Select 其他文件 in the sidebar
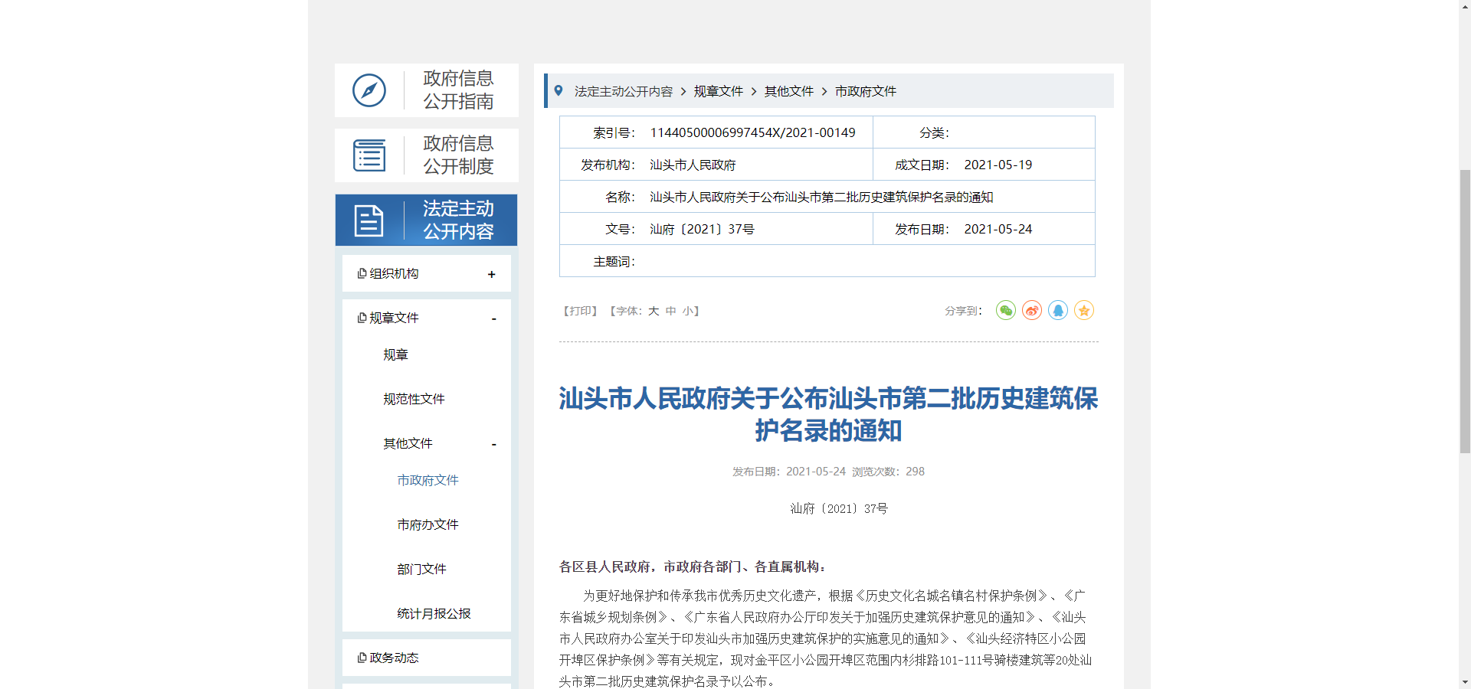1471x689 pixels. (408, 443)
